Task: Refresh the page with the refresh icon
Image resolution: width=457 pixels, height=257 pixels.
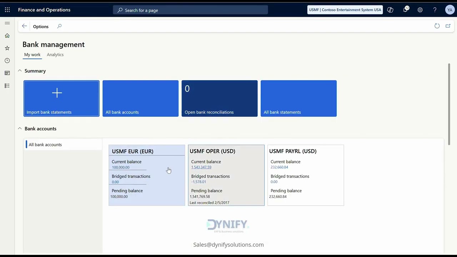Action: [x=437, y=26]
